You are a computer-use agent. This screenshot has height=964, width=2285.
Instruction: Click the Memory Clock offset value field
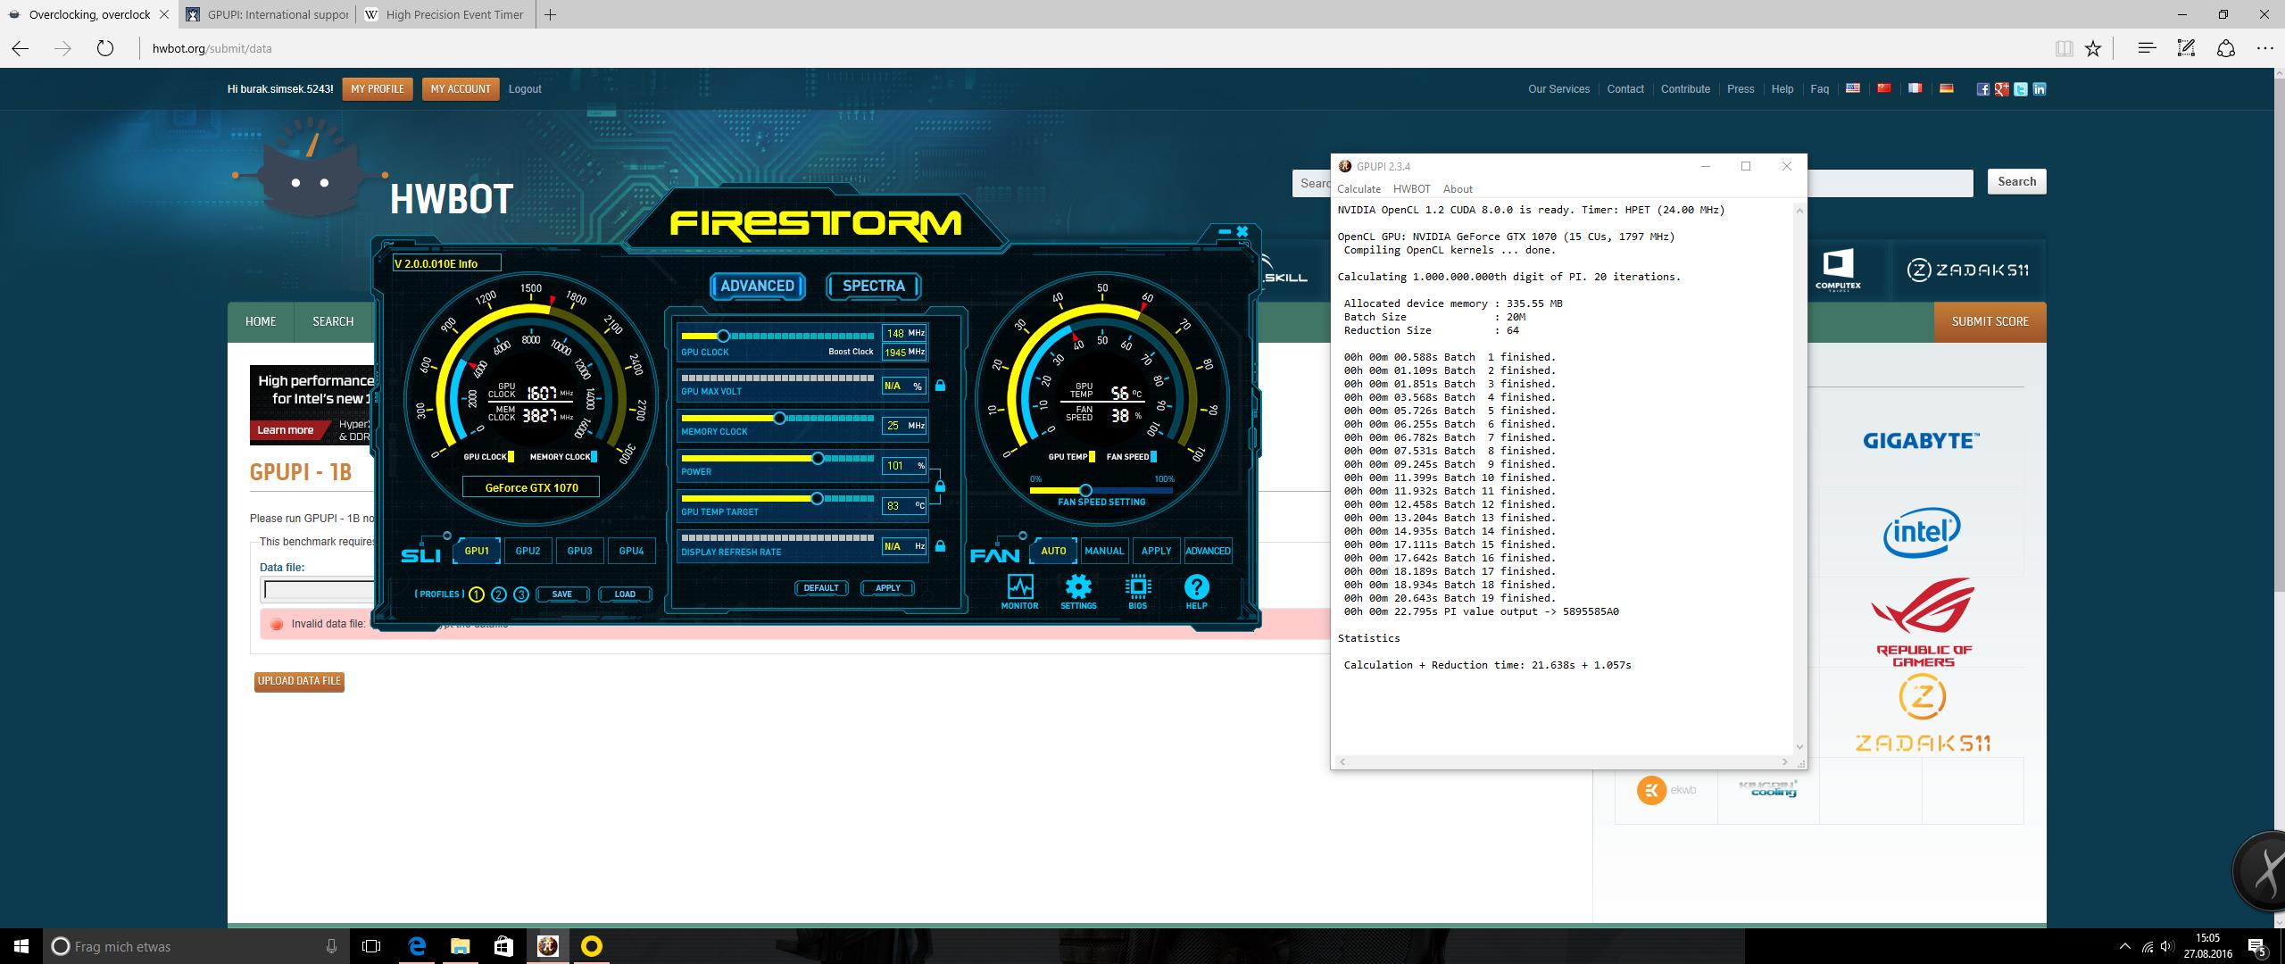tap(904, 426)
